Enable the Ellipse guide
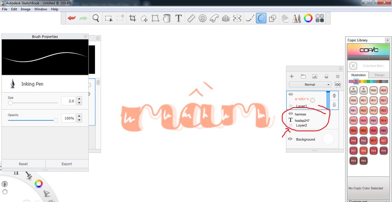 [x=203, y=18]
